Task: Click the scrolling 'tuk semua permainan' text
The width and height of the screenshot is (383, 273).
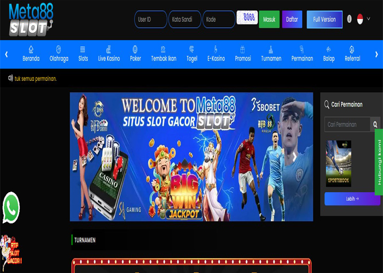Action: [36, 79]
